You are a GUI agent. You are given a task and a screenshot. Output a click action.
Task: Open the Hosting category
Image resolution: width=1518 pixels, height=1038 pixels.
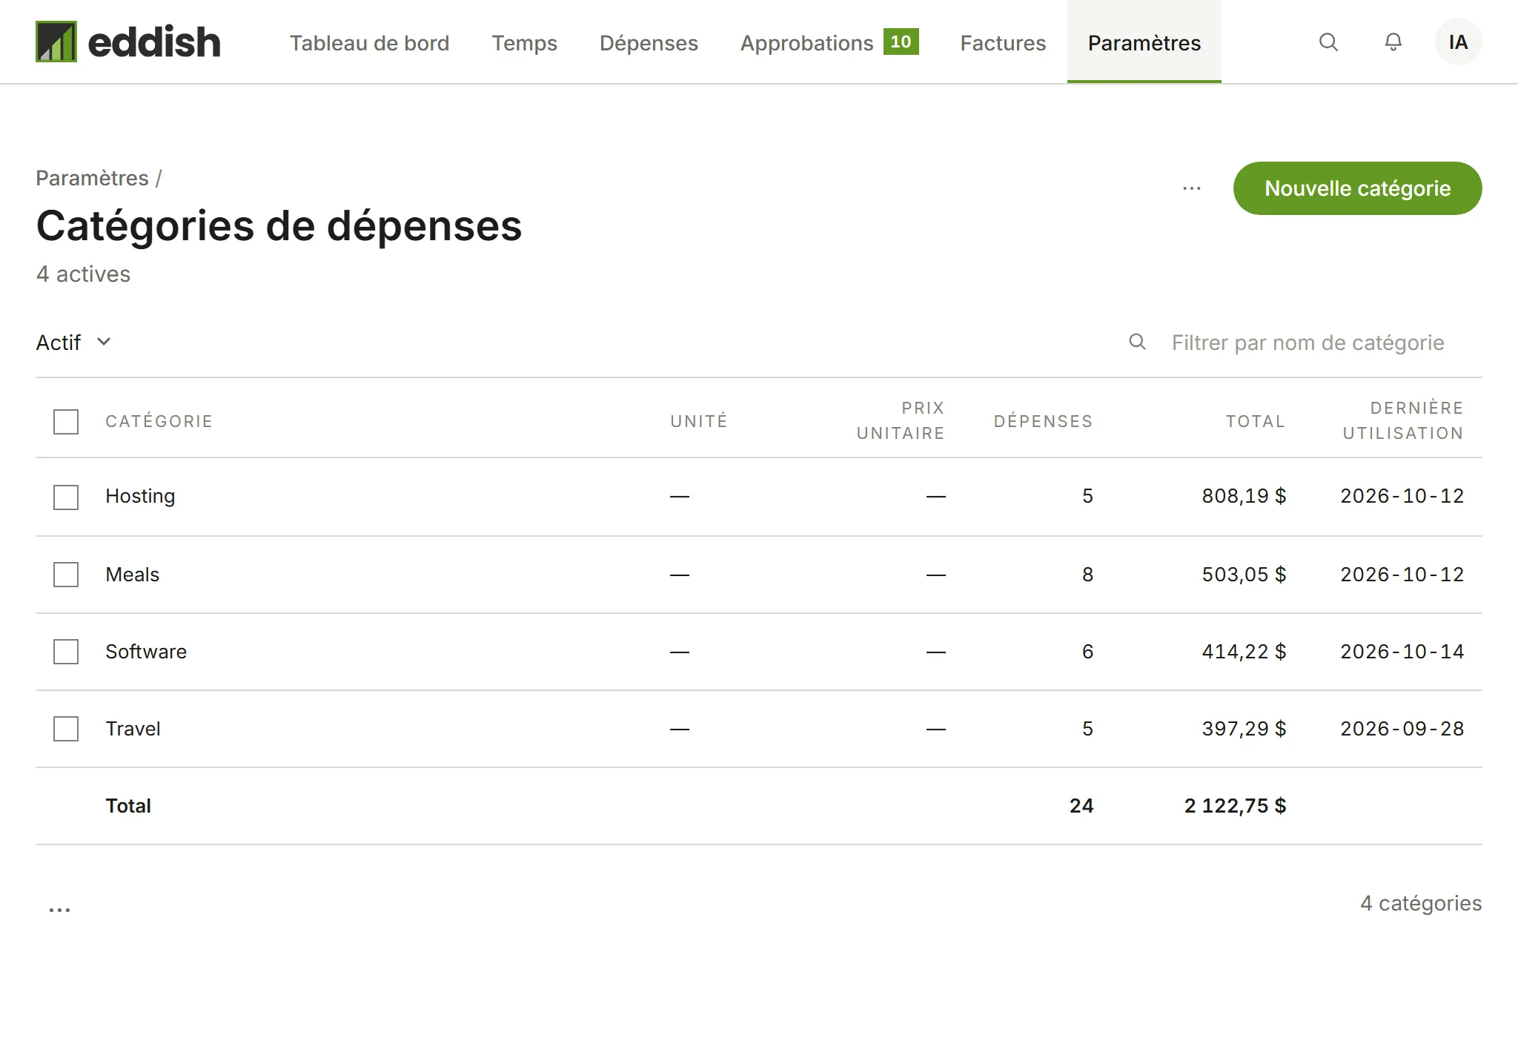(x=140, y=496)
